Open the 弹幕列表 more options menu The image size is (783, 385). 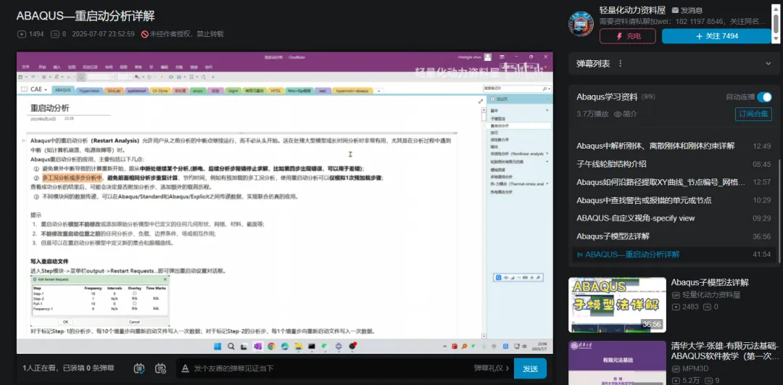[x=620, y=63]
